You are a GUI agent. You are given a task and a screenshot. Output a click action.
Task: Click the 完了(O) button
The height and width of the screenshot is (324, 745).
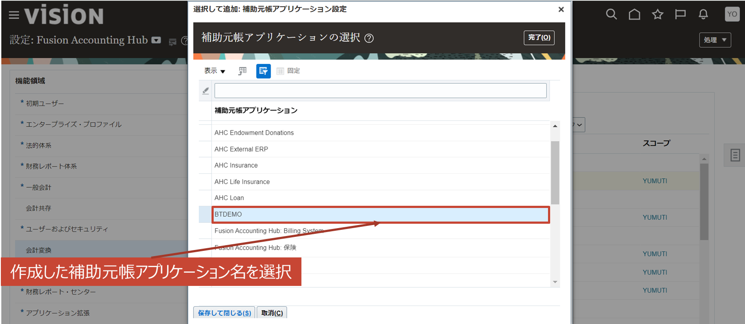[539, 38]
